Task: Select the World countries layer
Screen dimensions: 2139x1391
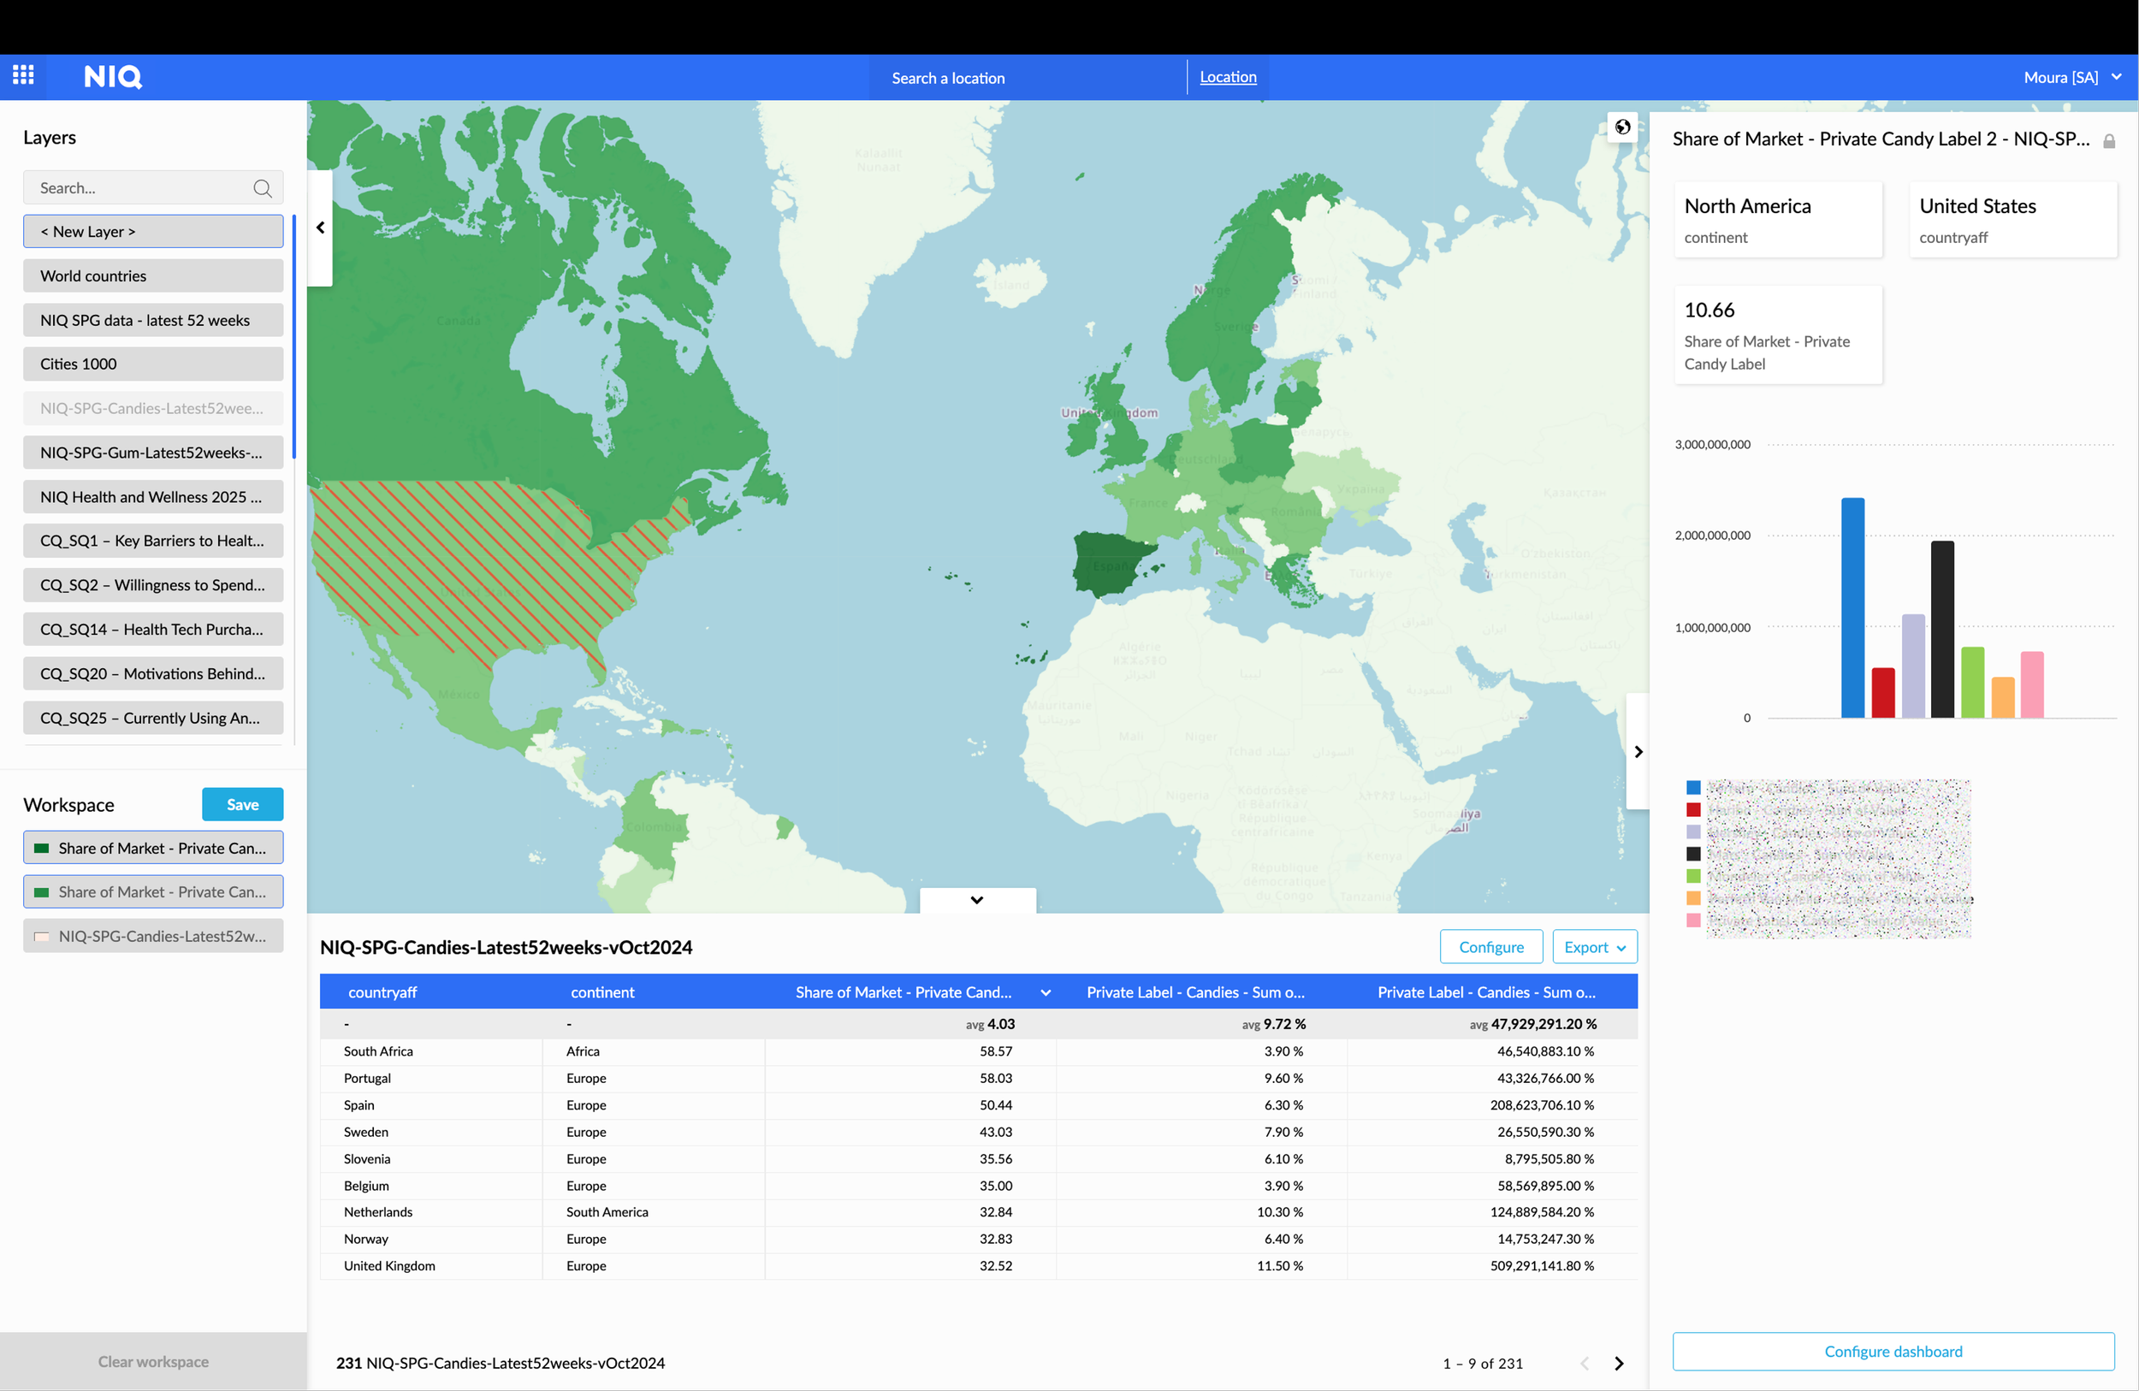Action: click(x=153, y=275)
